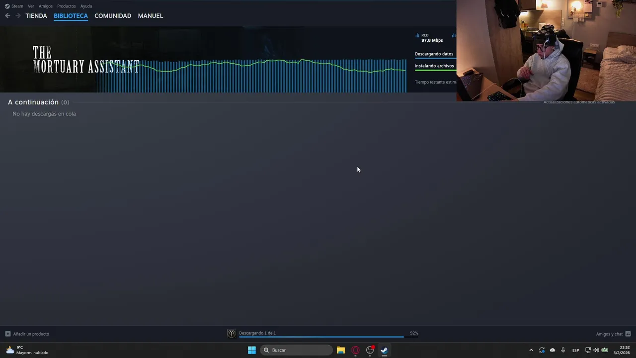The image size is (636, 358).
Task: Click the network tray icon
Action: click(588, 350)
